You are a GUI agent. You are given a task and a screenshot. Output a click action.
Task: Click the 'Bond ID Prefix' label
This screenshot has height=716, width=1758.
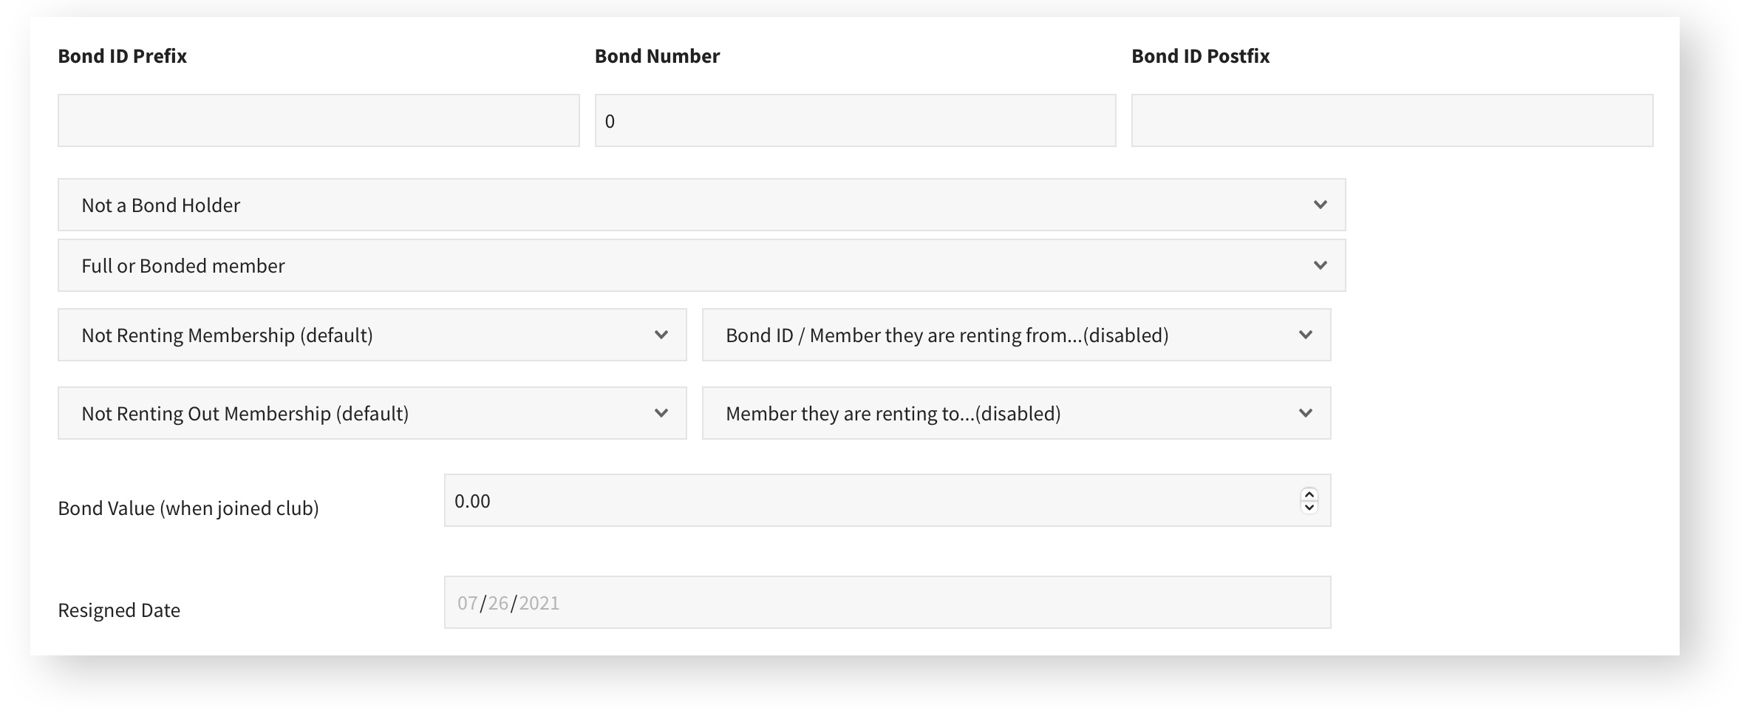(122, 56)
